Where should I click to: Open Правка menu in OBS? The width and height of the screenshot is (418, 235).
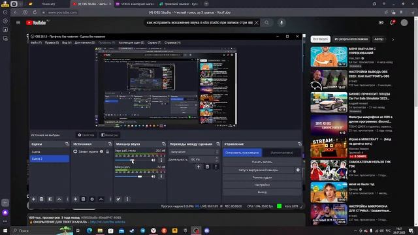(52, 42)
